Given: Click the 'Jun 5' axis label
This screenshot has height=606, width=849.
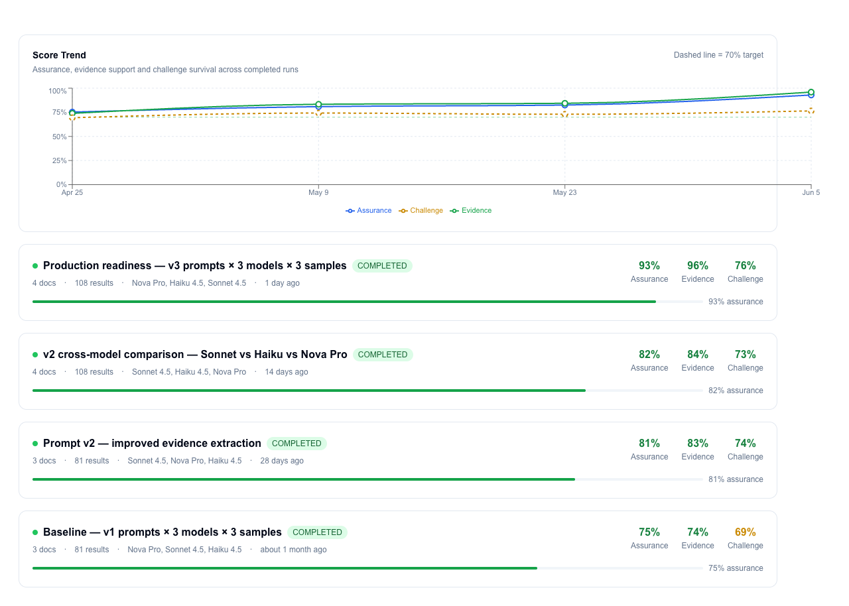Looking at the screenshot, I should [x=811, y=193].
